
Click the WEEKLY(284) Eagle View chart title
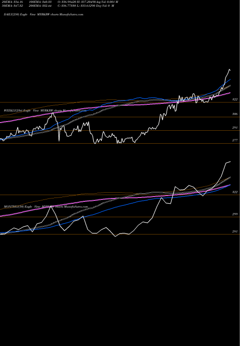tap(45, 111)
